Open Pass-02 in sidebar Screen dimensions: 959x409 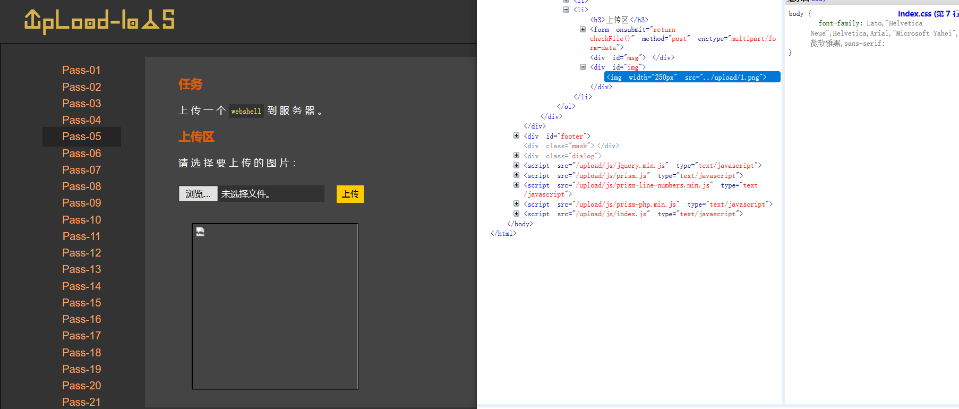pyautogui.click(x=81, y=87)
